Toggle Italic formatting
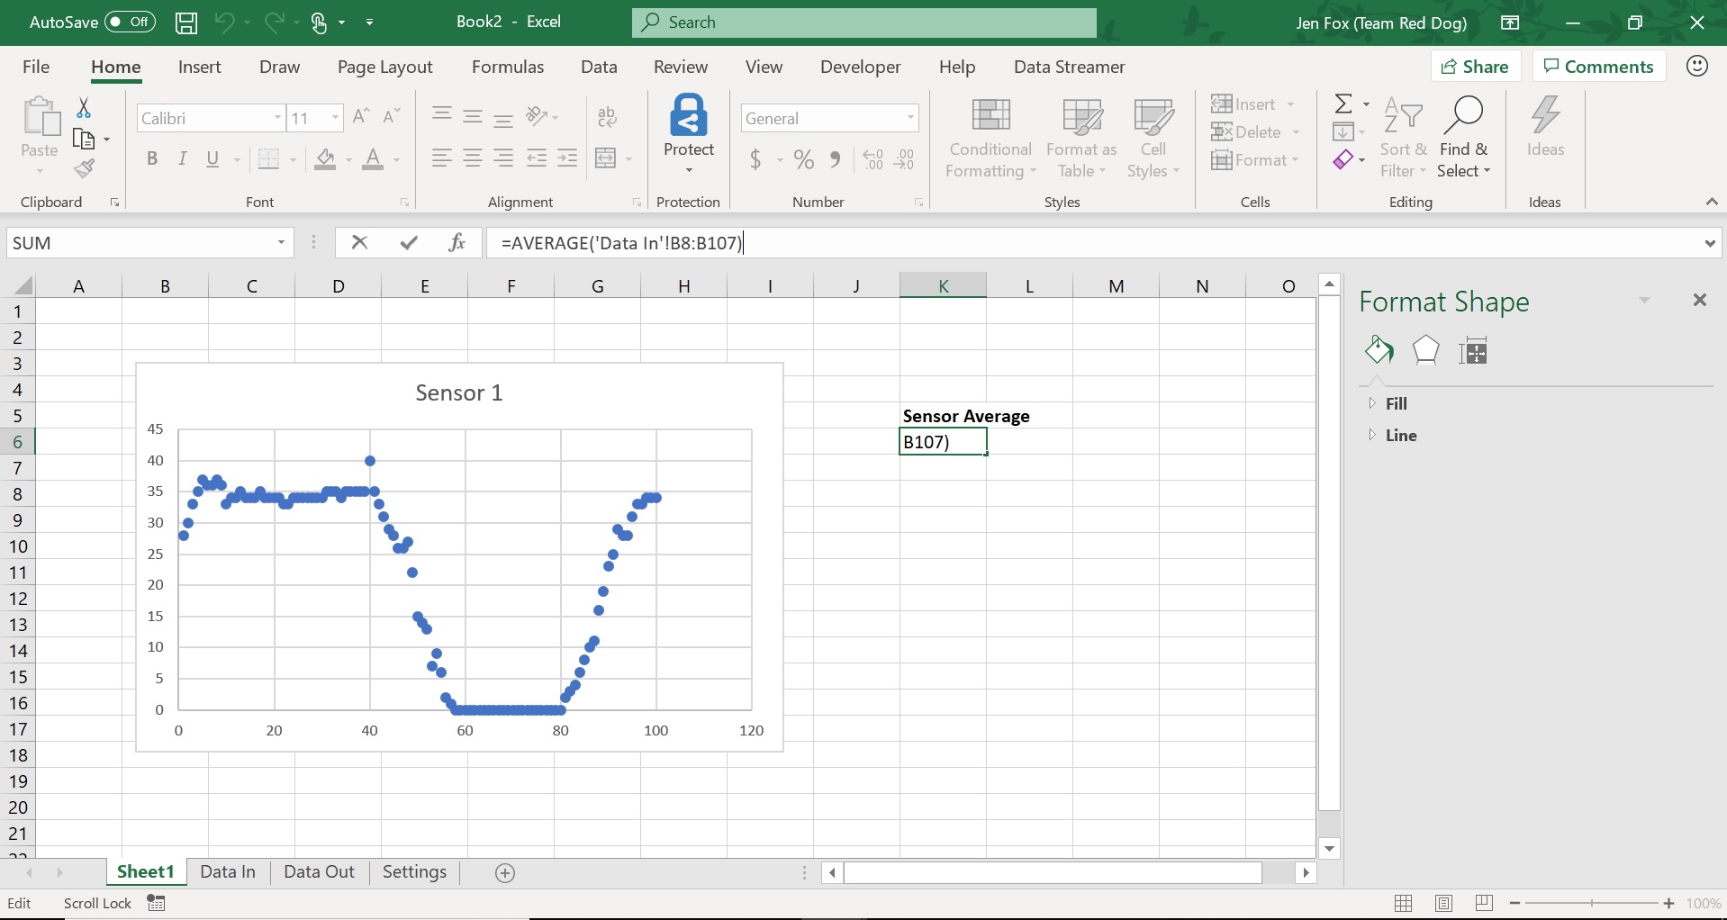Viewport: 1727px width, 920px height. (183, 159)
